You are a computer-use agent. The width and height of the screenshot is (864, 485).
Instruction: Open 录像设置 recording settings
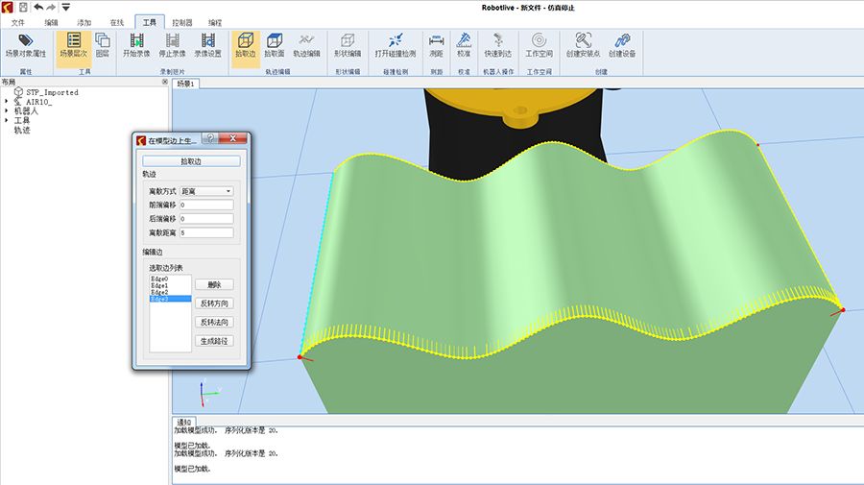pyautogui.click(x=207, y=45)
